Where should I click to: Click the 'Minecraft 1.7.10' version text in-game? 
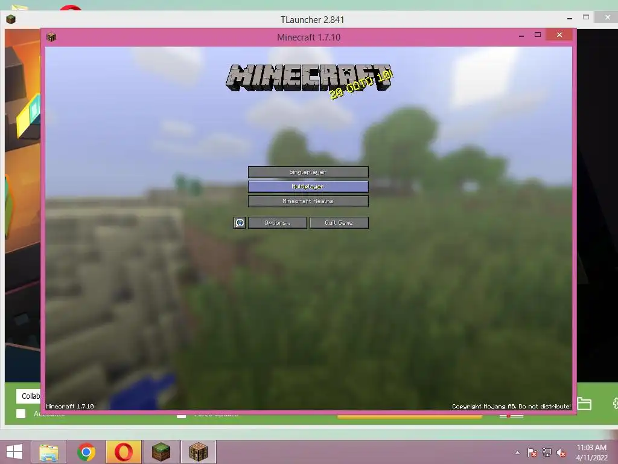click(70, 407)
